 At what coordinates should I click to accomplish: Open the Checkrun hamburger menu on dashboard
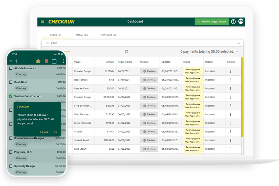tap(42, 22)
